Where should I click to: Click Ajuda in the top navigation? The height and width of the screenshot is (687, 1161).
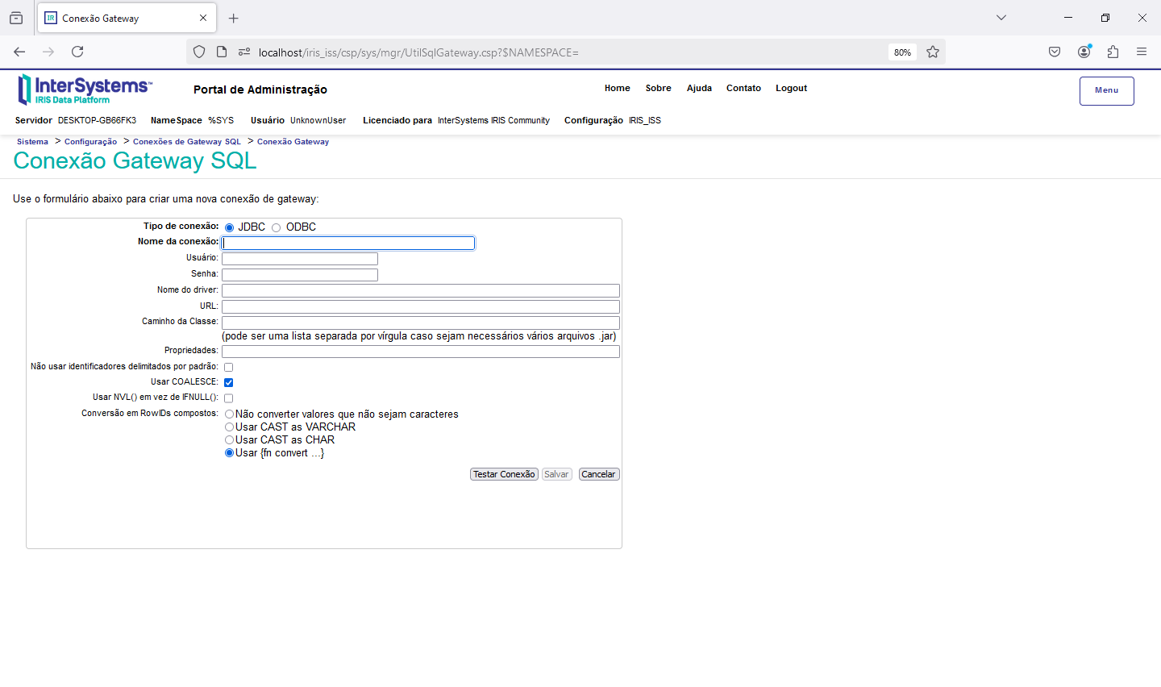coord(699,89)
